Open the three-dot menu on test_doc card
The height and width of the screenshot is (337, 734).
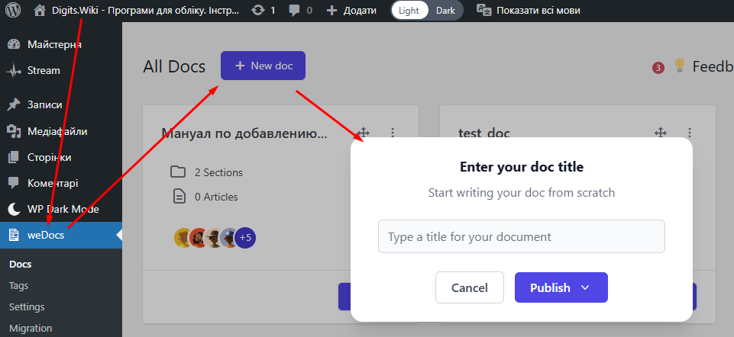click(689, 133)
